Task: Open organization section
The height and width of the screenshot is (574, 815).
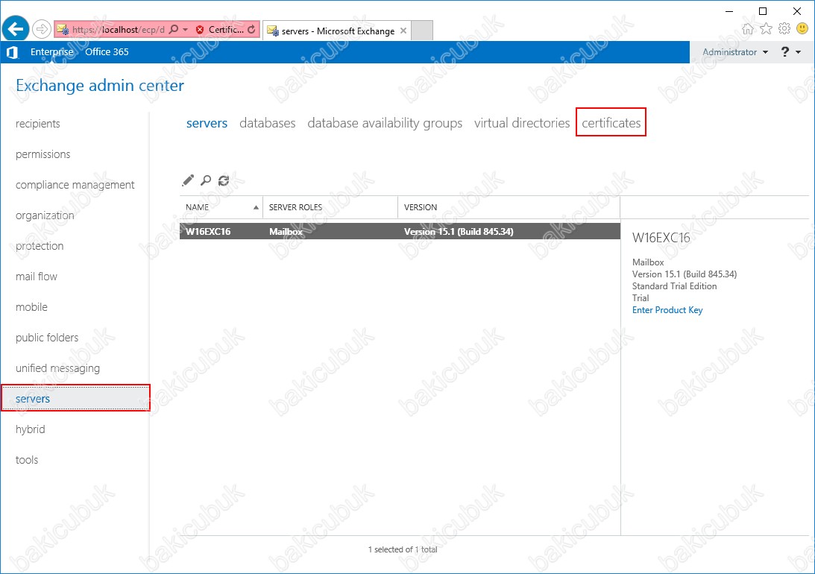Action: click(x=45, y=215)
